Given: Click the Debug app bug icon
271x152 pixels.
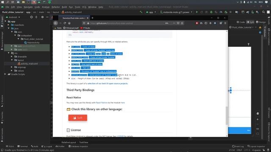Looking at the screenshot, I should click(x=211, y=12).
